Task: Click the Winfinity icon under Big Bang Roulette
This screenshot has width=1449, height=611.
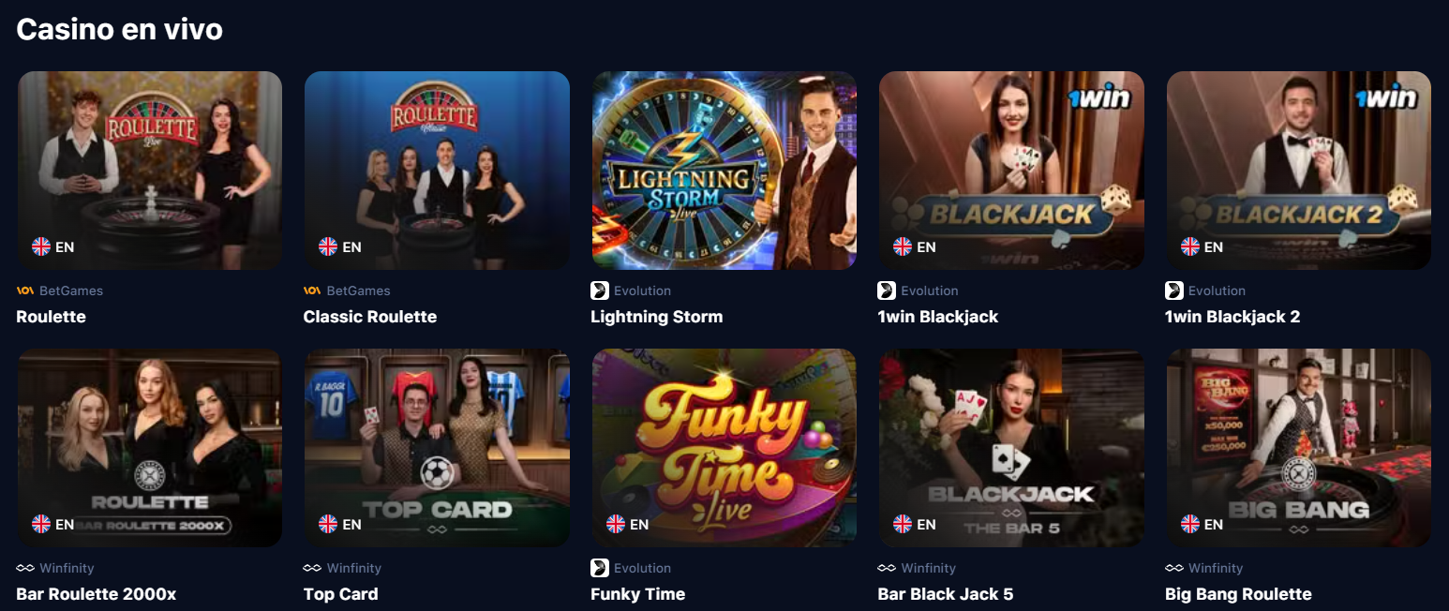Action: tap(1173, 568)
